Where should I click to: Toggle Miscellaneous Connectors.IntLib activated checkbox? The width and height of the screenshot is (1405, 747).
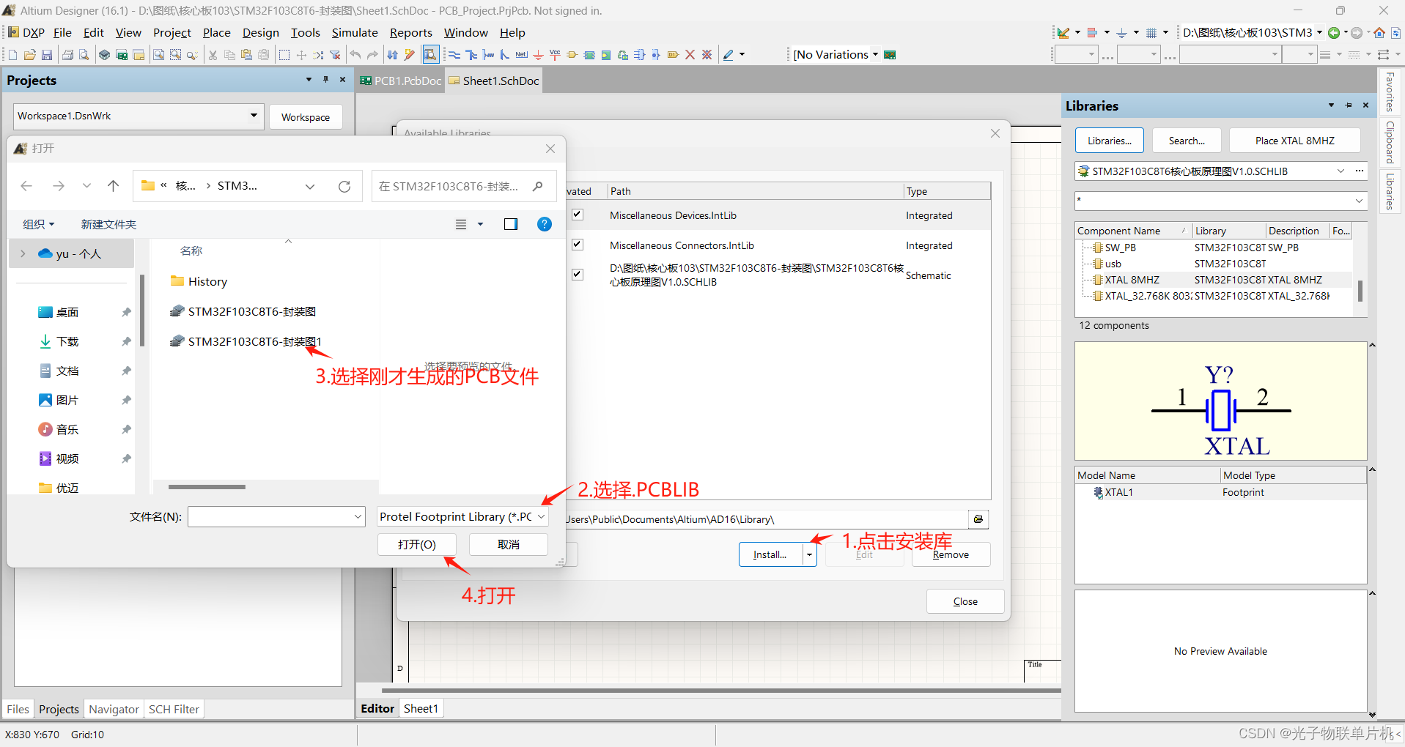click(578, 245)
